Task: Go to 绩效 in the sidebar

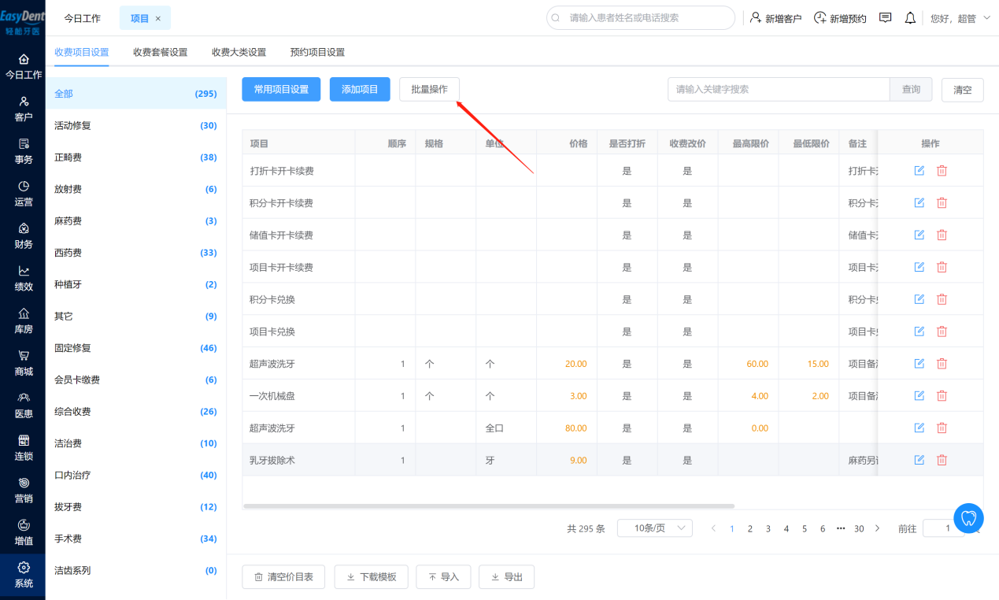Action: coord(24,280)
